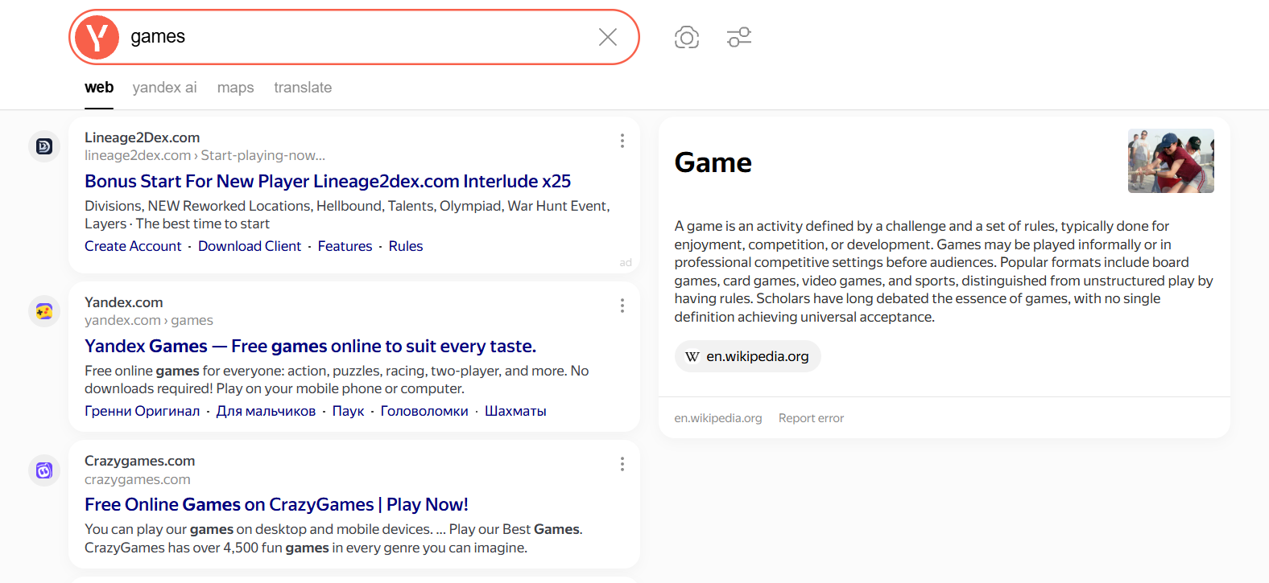Viewport: 1269px width, 583px height.
Task: Open image search with the camera icon
Action: point(687,37)
